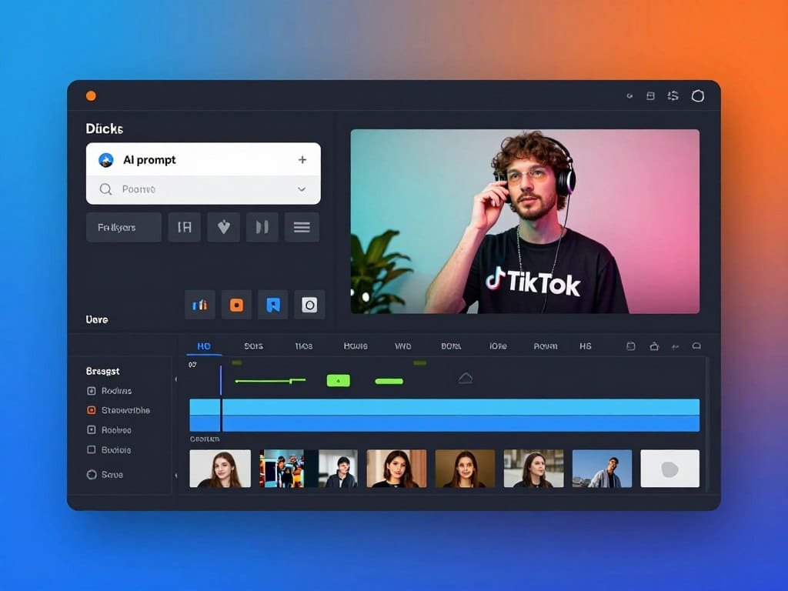This screenshot has width=788, height=591.
Task: Switch to the HS tab
Action: [x=586, y=346]
